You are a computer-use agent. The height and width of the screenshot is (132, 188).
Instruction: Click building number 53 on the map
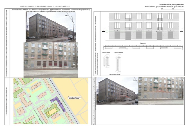(21, 111)
